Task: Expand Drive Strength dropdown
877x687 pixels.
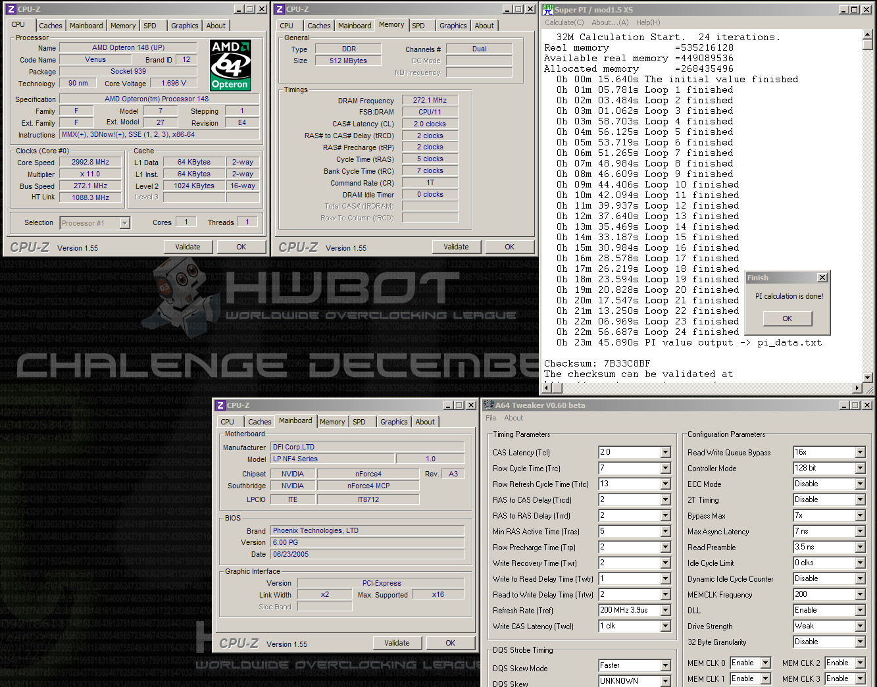Action: (x=861, y=626)
